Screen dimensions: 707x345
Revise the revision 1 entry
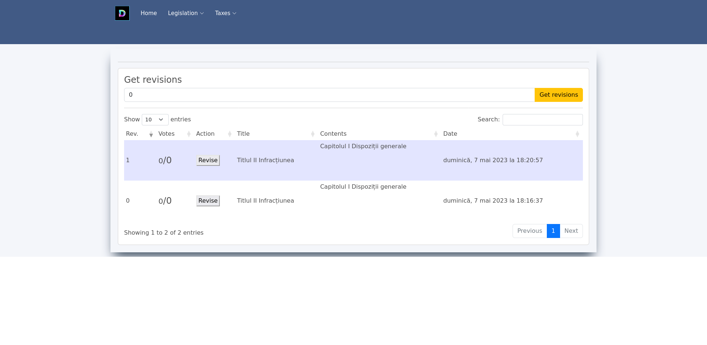pyautogui.click(x=208, y=160)
